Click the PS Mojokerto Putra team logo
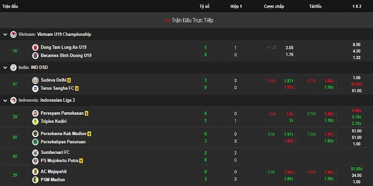Screen dimensions: 373x186 click(35, 161)
